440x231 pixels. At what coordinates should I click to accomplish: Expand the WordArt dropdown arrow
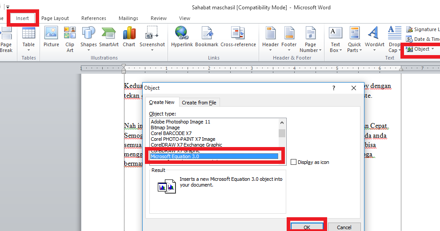pyautogui.click(x=374, y=50)
